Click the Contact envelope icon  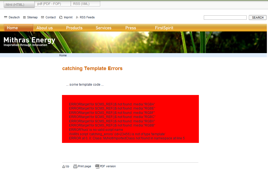[x=43, y=17]
